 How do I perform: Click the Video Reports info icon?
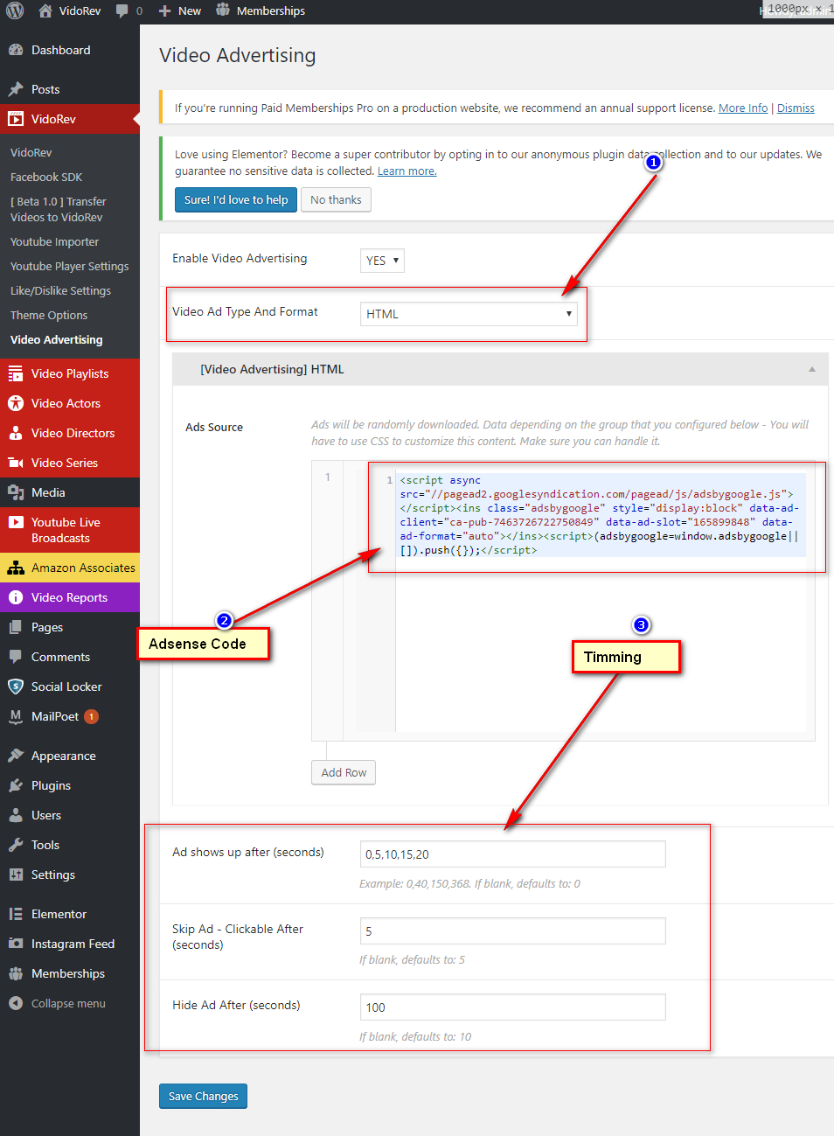point(16,597)
